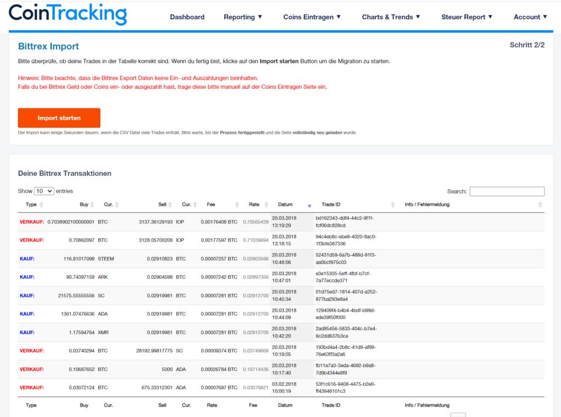The image size is (561, 417).
Task: Expand the Coins Eintragen menu
Action: click(x=312, y=17)
